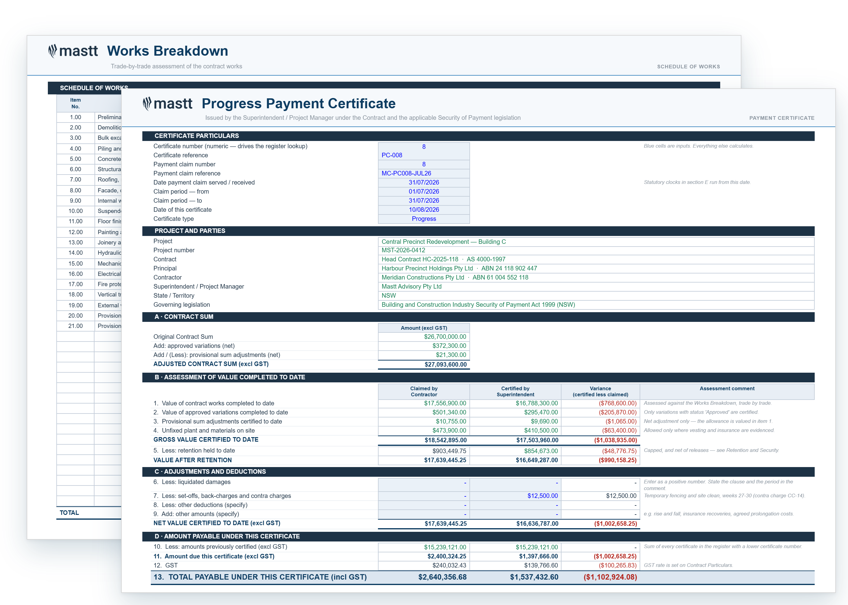Select the claim reference cell MC-PC008-JUL26
Image resolution: width=848 pixels, height=605 pixels.
pos(424,173)
